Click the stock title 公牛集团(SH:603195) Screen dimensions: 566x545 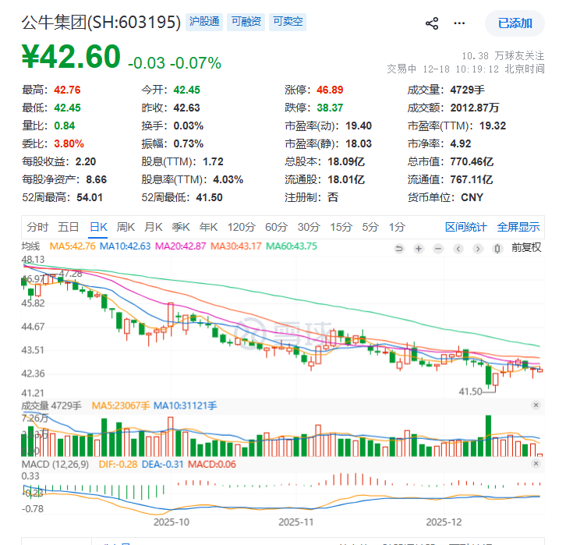(101, 23)
